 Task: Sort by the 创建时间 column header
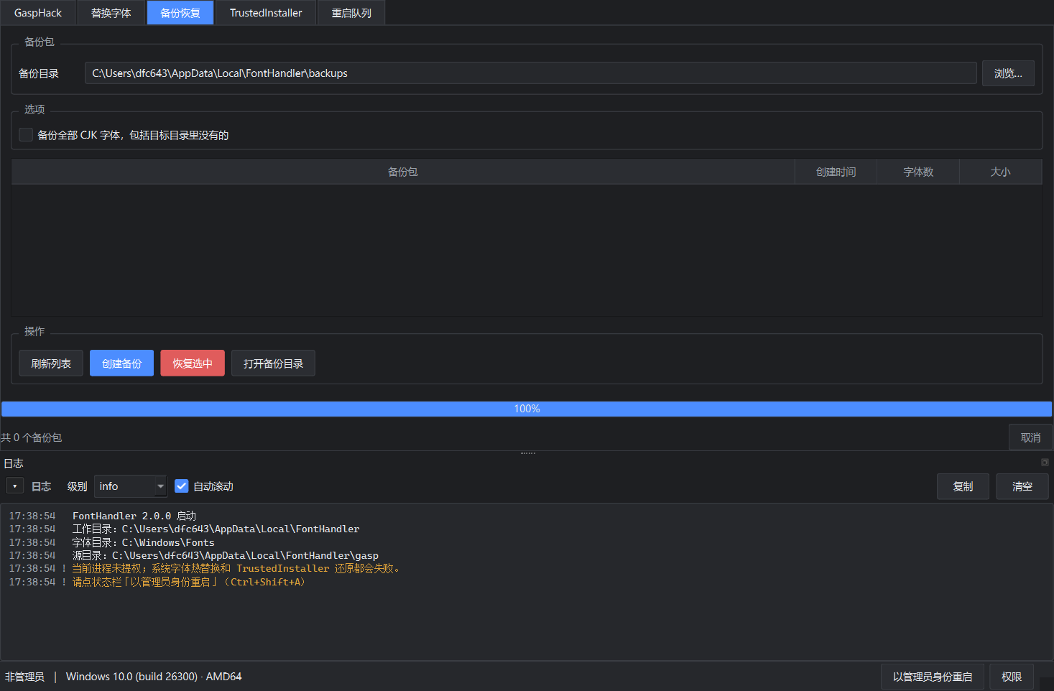[836, 172]
